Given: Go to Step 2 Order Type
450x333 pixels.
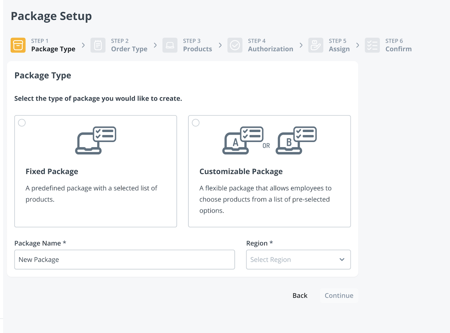Looking at the screenshot, I should point(129,49).
